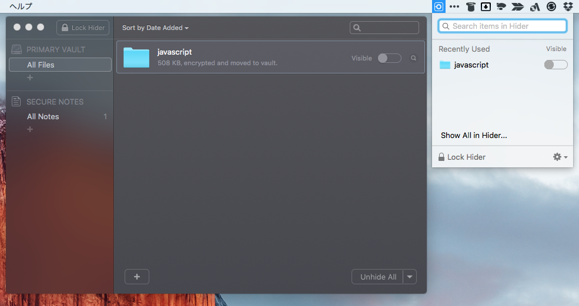
Task: Click the notes count 1 badge
Action: (x=105, y=117)
